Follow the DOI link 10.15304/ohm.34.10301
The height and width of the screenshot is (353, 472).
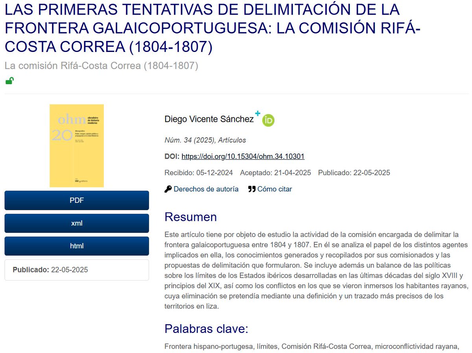click(243, 157)
